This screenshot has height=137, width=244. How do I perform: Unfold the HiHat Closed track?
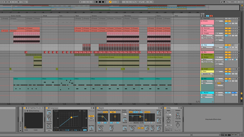pos(202,55)
